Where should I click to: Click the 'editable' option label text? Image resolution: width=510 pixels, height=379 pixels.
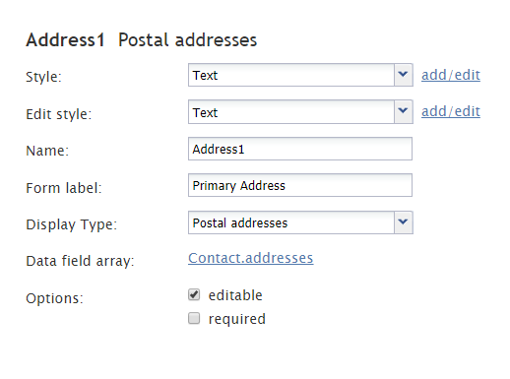[235, 295]
